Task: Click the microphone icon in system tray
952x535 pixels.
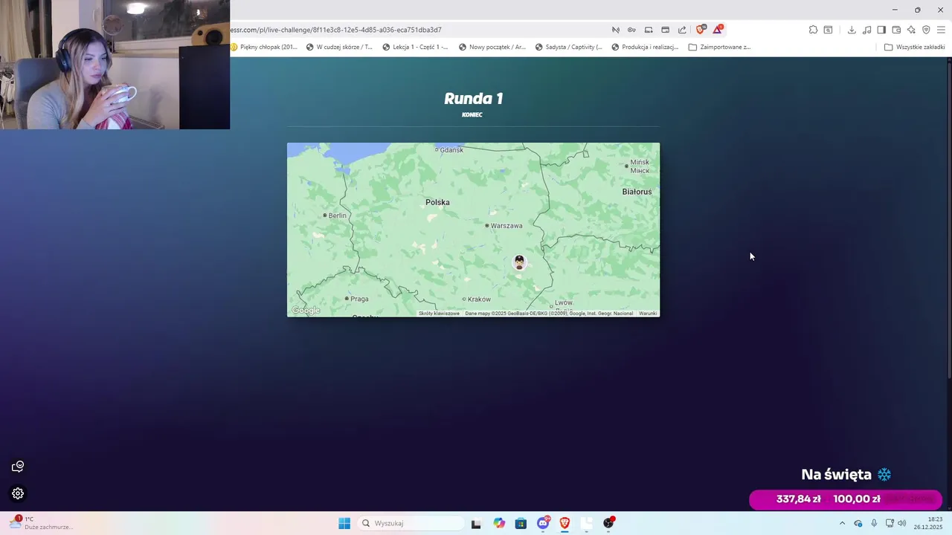Action: coord(874,523)
